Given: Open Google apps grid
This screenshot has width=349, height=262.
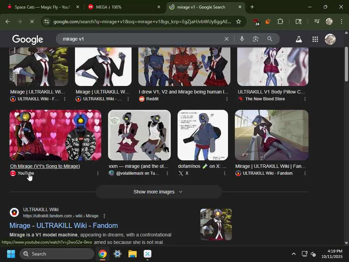Looking at the screenshot, I should tap(315, 39).
